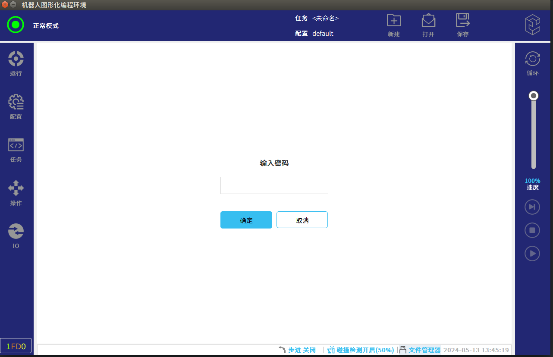Toggle 碰撞检测开启(50%) collision detection
The height and width of the screenshot is (357, 553).
[x=361, y=350]
